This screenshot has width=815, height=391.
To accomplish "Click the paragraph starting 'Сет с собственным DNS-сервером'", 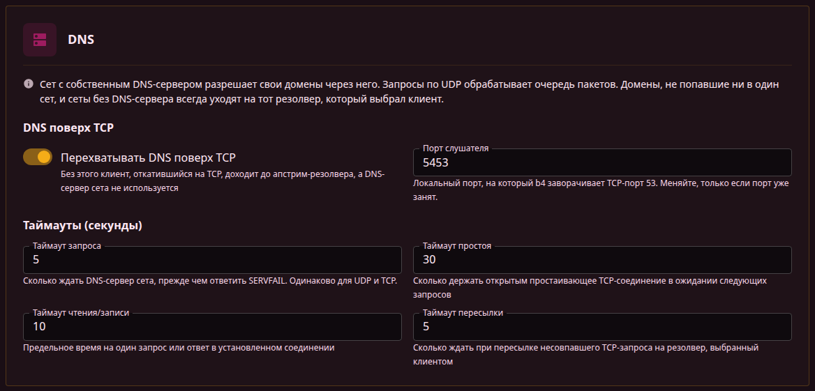I will click(410, 91).
